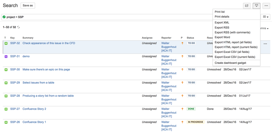This screenshot has width=272, height=132.
Task: Open issue key SSP-27
Action: click(x=15, y=109)
